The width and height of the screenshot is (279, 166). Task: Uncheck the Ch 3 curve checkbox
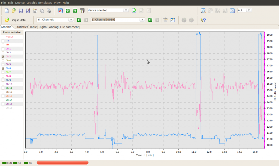(x=3, y=57)
